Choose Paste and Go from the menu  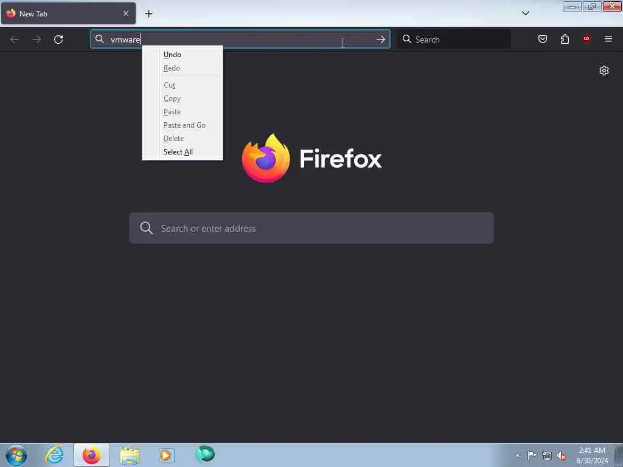pos(183,125)
